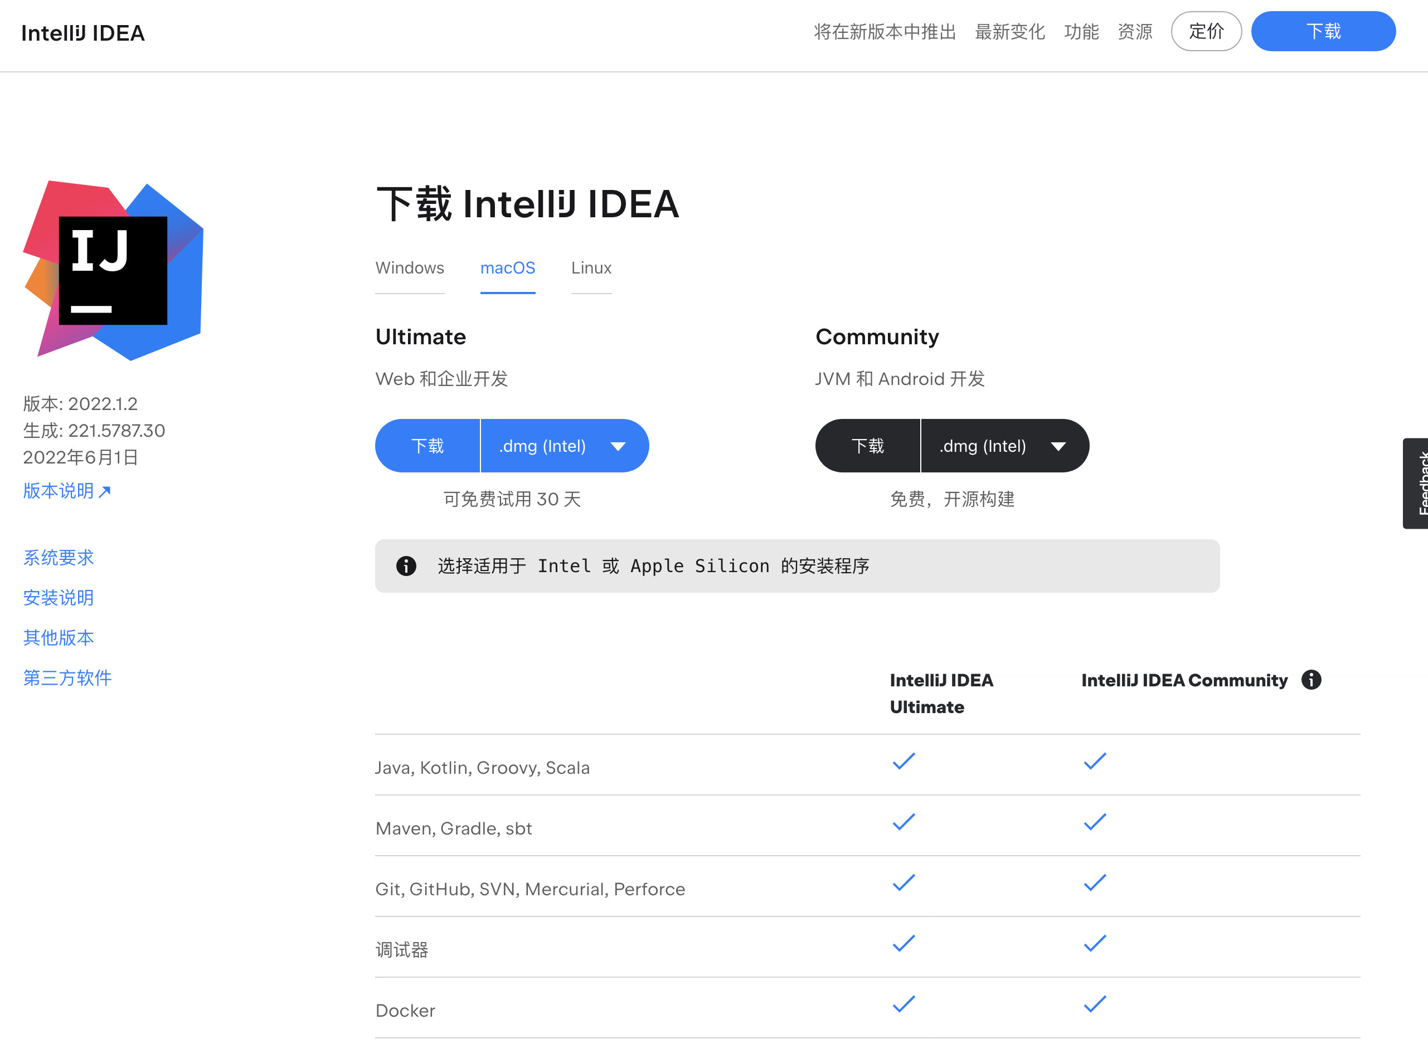Screen dimensions: 1428x1044
Task: Click Ultimate checkmark for Java, Kotlin row
Action: click(904, 761)
